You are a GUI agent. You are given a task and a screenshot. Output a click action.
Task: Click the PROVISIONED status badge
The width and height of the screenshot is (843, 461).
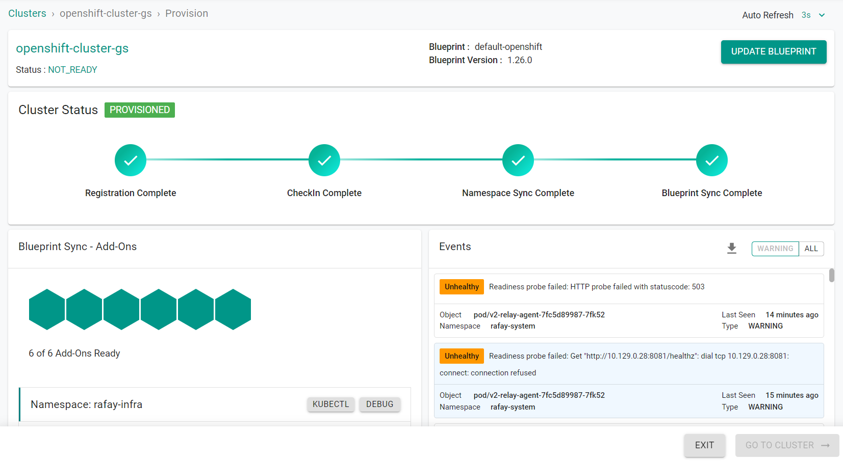click(x=140, y=110)
